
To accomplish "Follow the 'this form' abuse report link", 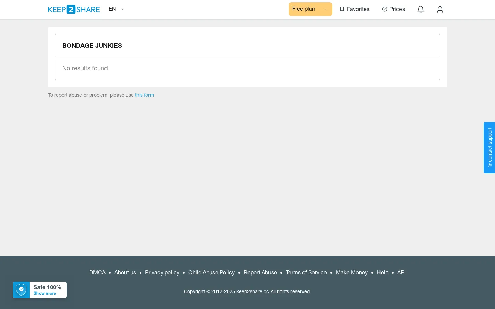I will pos(144,95).
